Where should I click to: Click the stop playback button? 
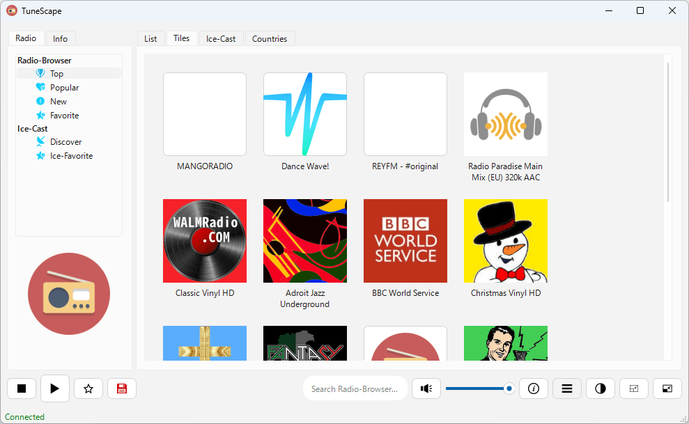tap(22, 388)
